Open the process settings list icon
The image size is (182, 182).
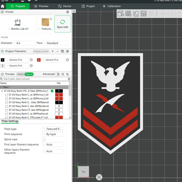click(62, 74)
